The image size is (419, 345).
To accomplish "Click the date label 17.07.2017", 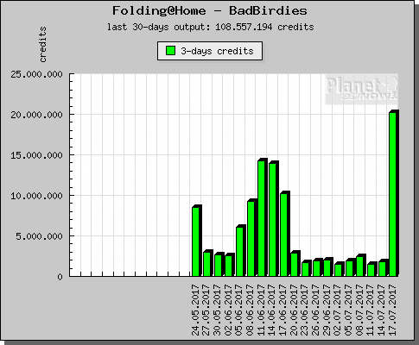I will tap(392, 310).
